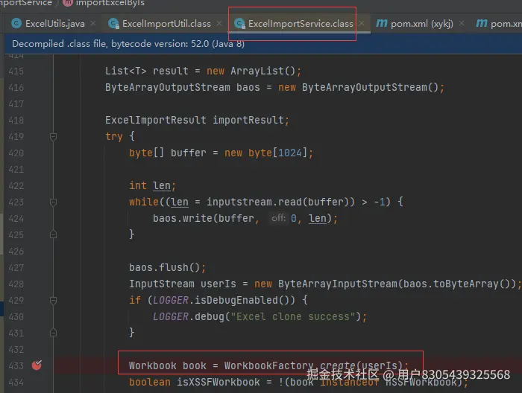Close the ExcelImportUtil.class tab
Image resolution: width=522 pixels, height=393 pixels.
[219, 24]
